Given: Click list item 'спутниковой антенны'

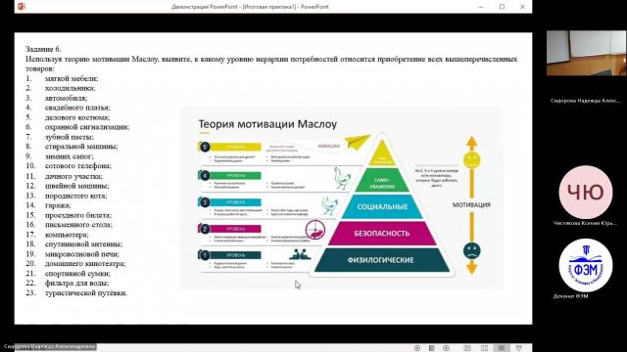Looking at the screenshot, I should click(x=83, y=243).
